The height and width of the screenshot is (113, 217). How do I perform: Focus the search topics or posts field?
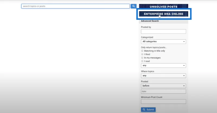75,6
